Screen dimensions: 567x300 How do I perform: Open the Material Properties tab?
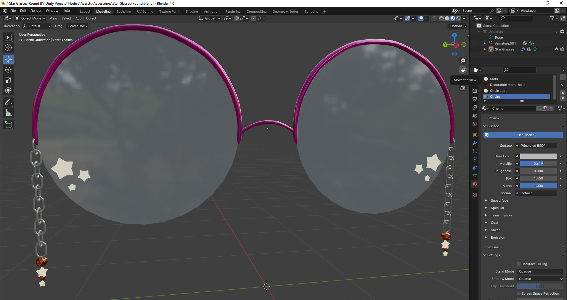point(474,184)
